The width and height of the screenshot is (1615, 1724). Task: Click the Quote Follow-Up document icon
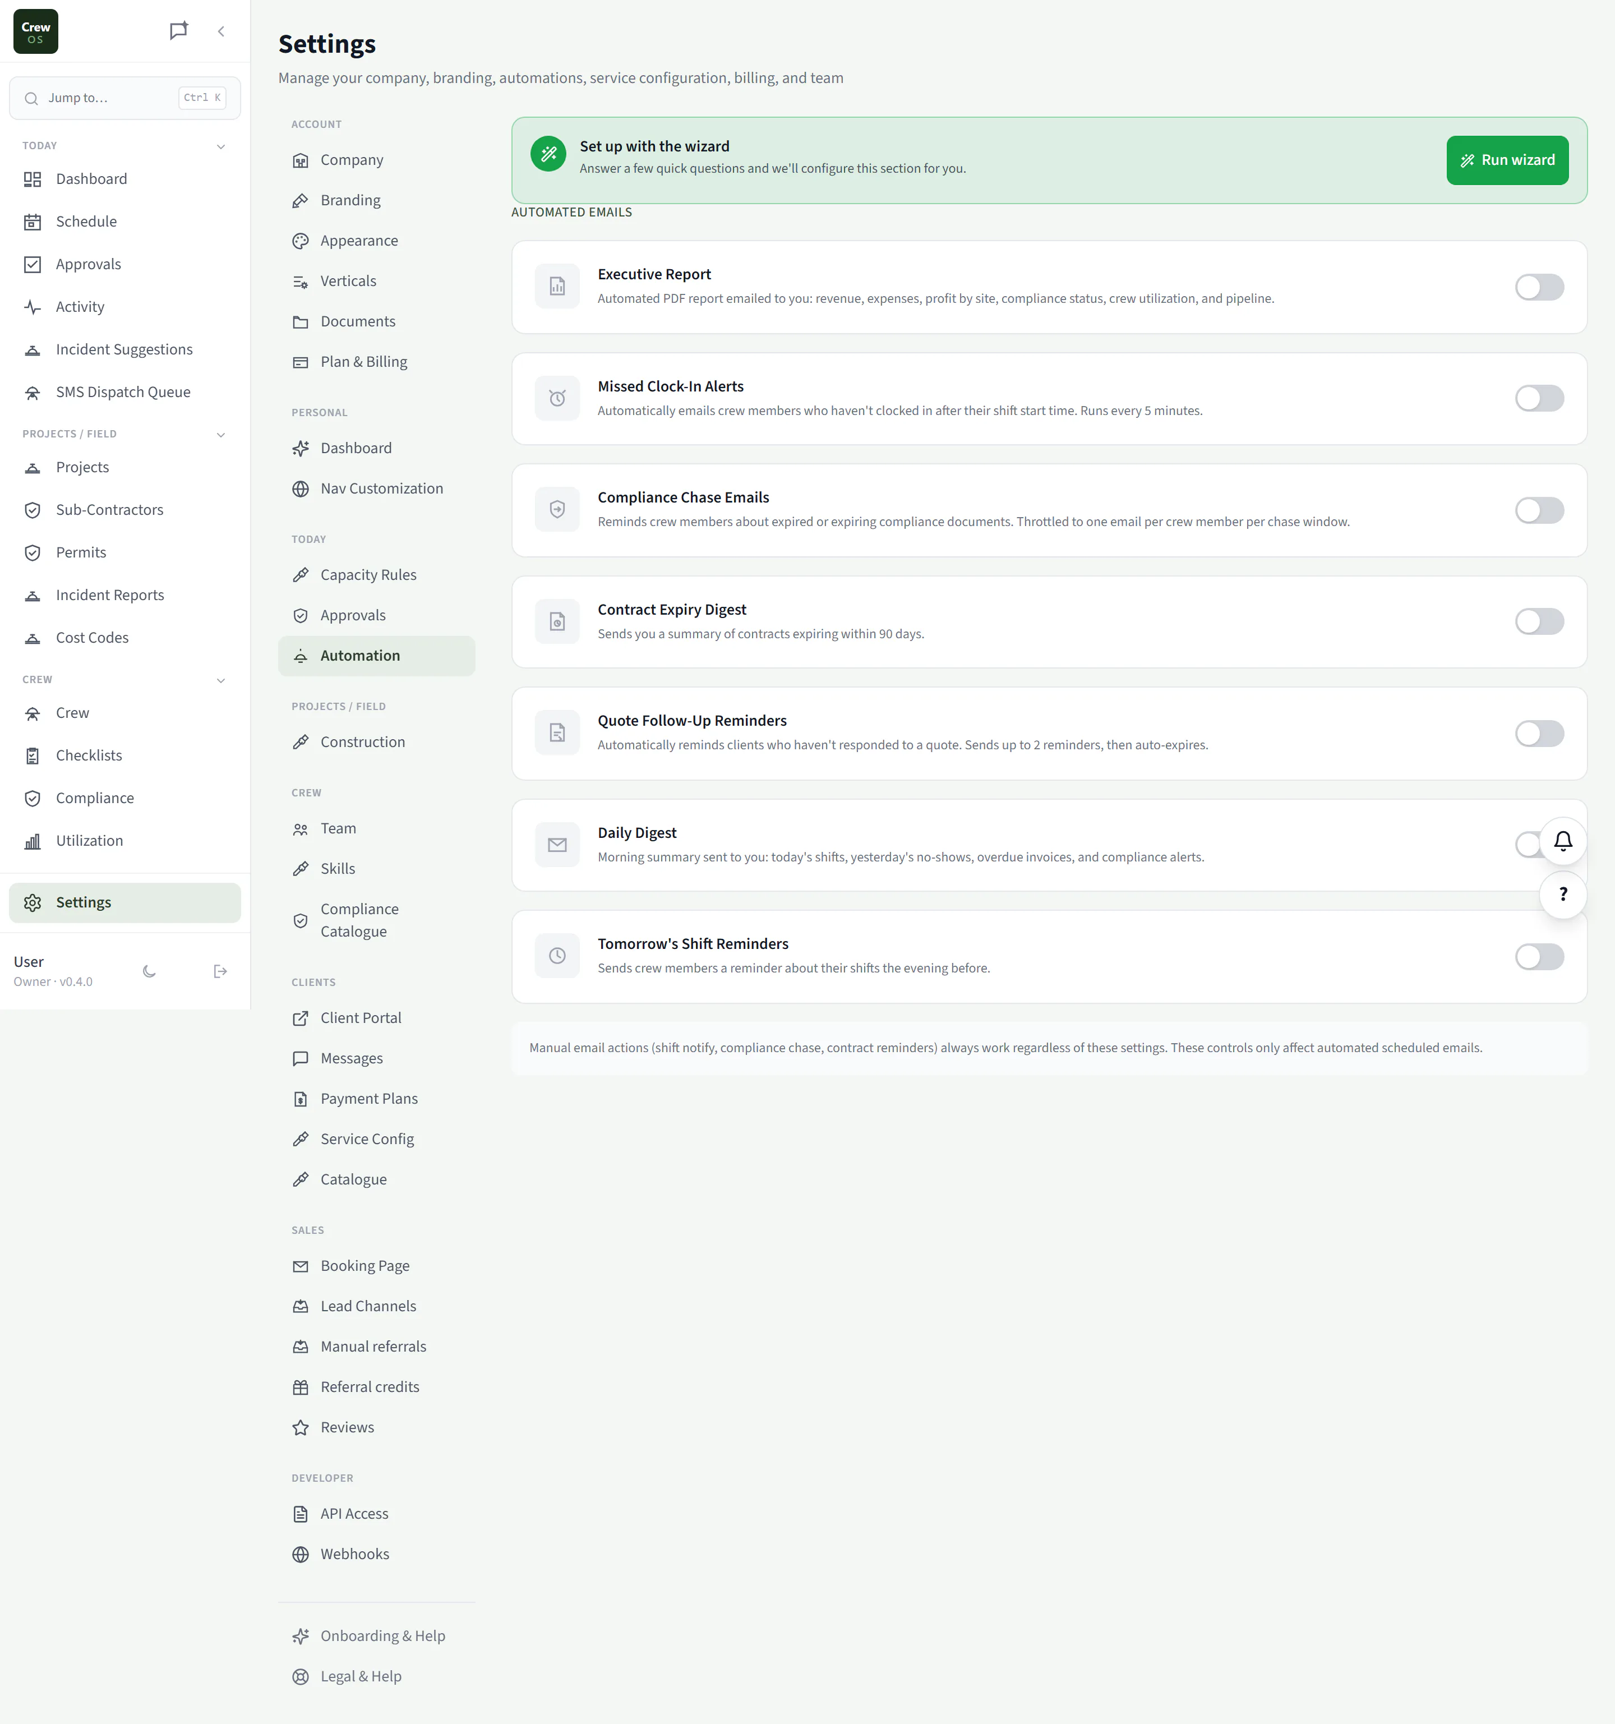(x=557, y=733)
